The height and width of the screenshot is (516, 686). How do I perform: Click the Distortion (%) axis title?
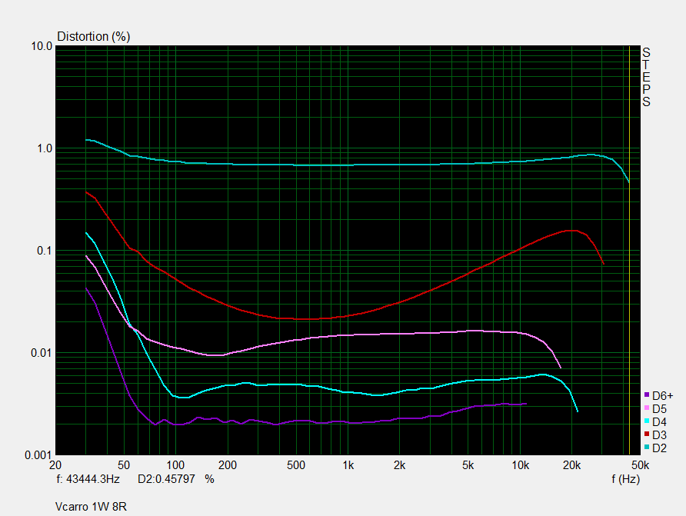pos(94,36)
